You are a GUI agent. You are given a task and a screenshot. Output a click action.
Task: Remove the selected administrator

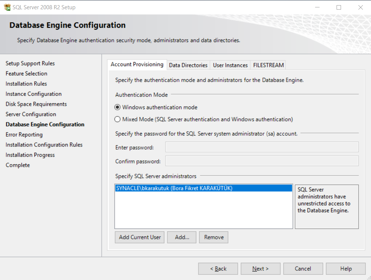[x=214, y=237]
